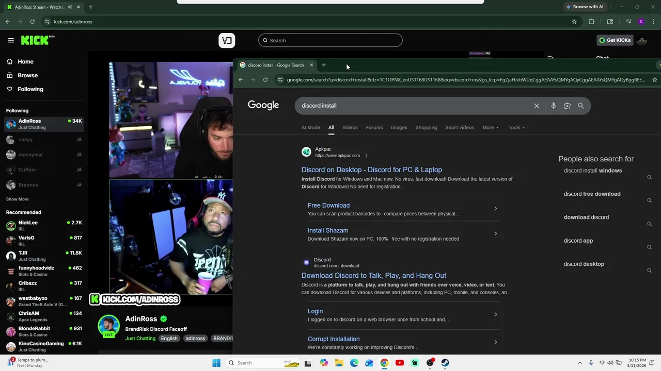
Task: Open the Kick hamburger sidebar menu
Action: 11,40
